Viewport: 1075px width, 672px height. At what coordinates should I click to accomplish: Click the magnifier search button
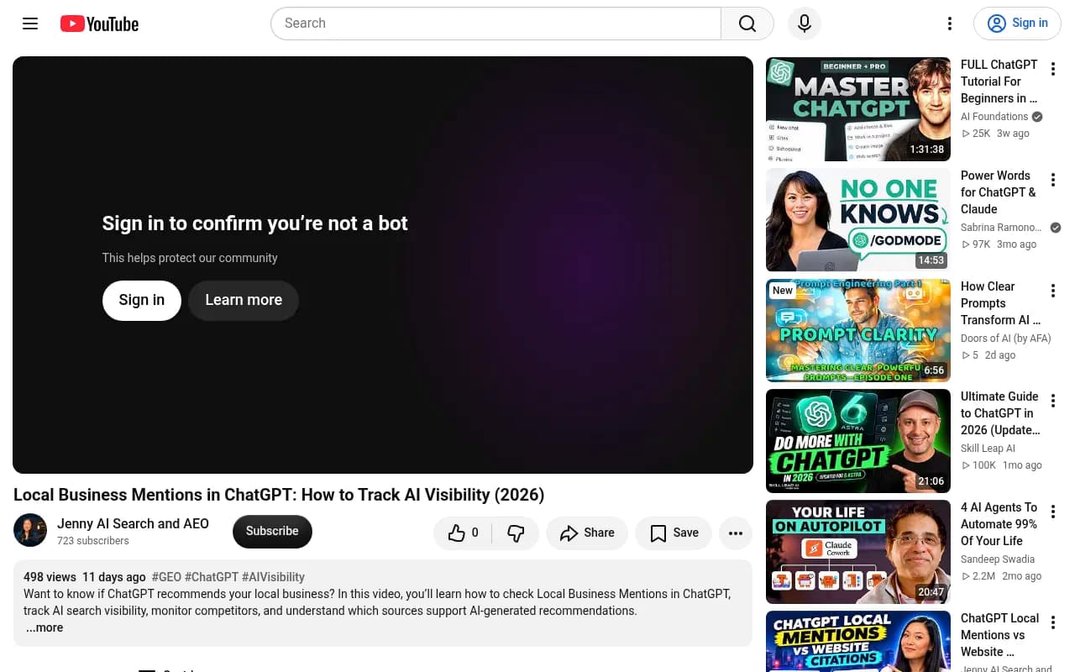(747, 24)
